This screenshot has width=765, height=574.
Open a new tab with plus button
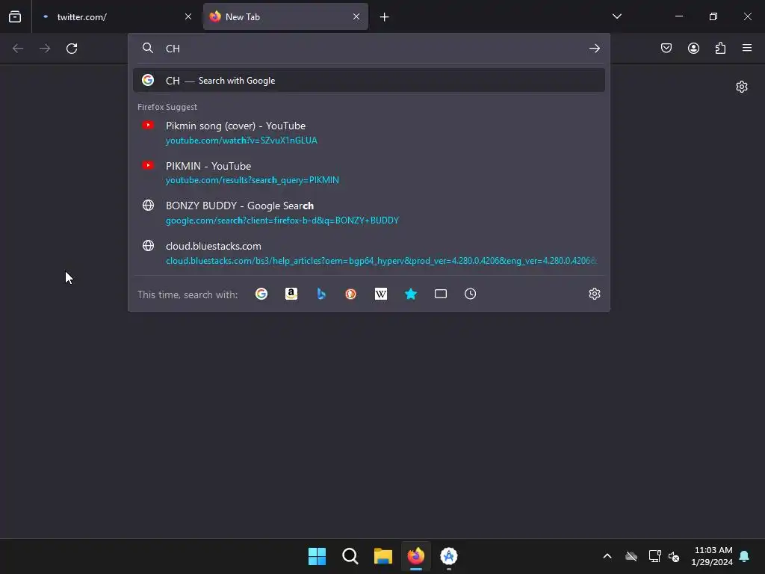tap(385, 17)
